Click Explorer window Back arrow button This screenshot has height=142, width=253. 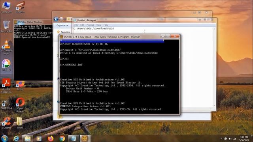coord(56,19)
